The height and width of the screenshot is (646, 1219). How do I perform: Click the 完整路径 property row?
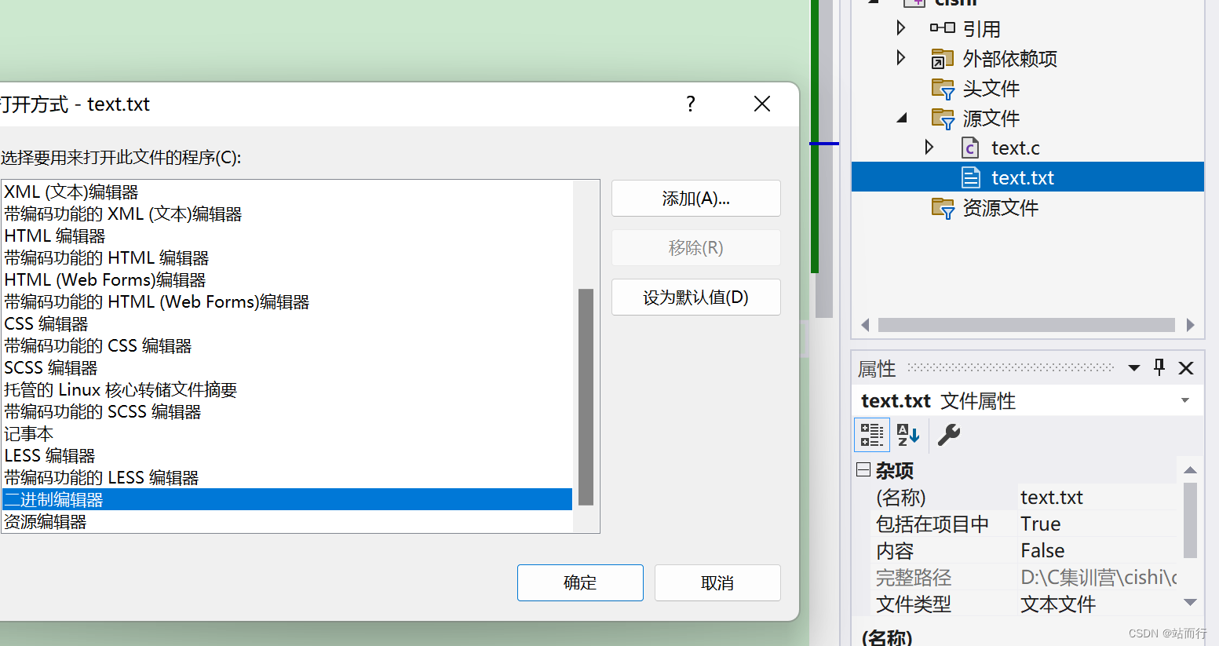point(1023,578)
